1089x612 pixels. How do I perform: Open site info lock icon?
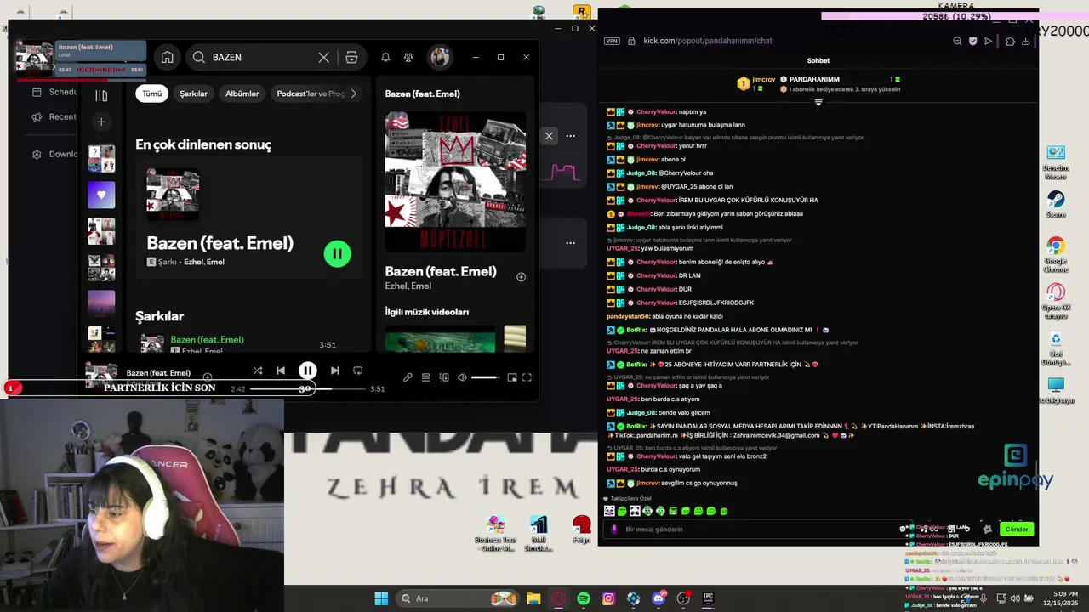tap(631, 41)
